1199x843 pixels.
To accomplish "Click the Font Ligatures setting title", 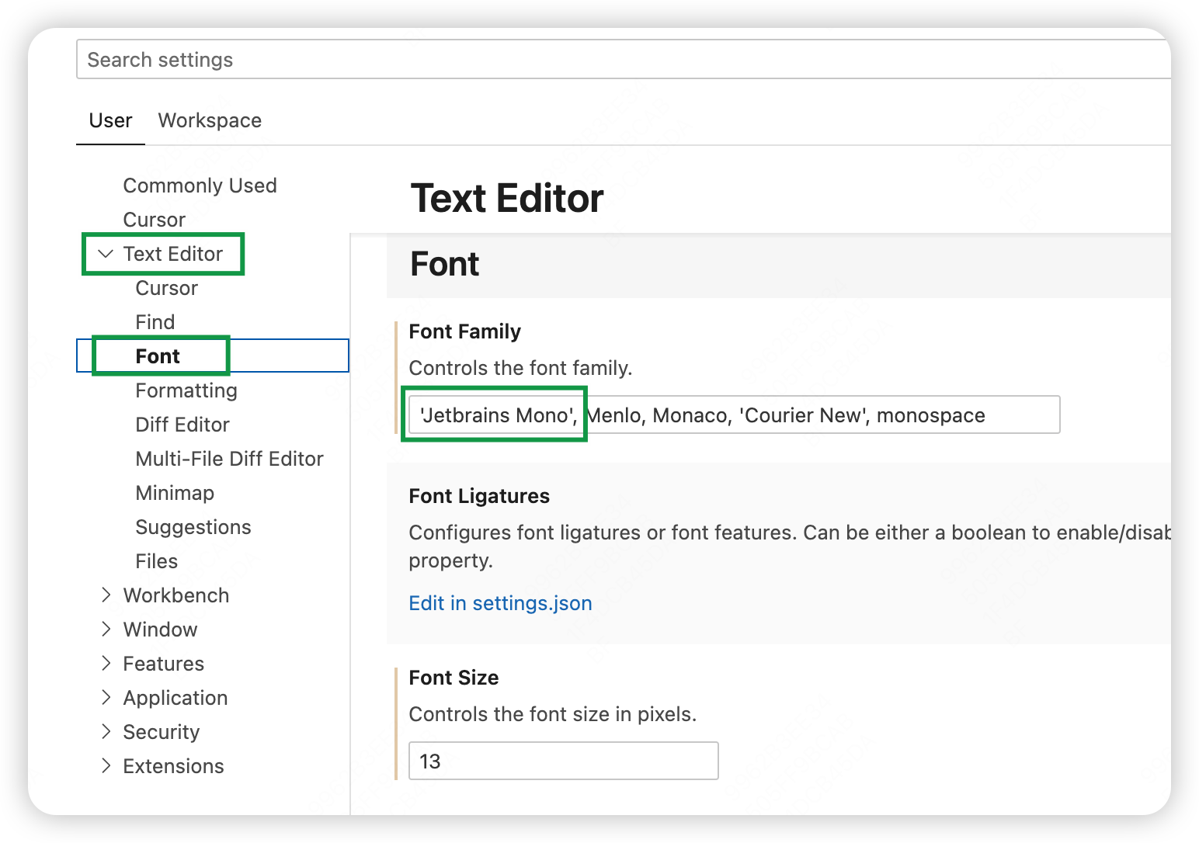I will tap(479, 496).
